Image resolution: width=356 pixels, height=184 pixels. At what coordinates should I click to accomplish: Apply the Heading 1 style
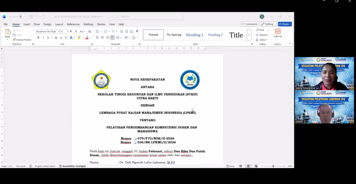tap(195, 35)
